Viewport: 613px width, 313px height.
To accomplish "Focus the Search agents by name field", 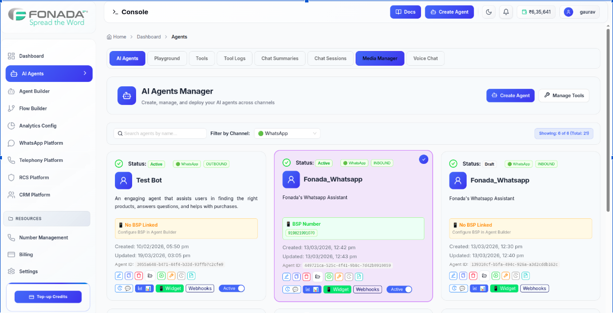I will click(x=160, y=133).
